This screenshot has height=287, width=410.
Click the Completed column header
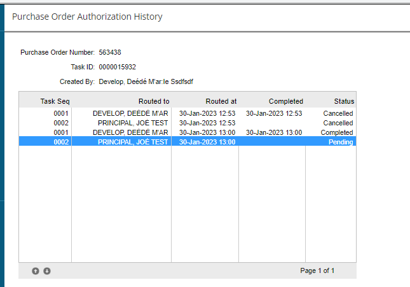pos(285,101)
